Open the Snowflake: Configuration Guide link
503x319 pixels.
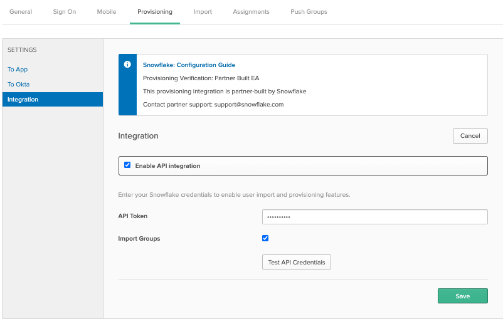tap(189, 65)
